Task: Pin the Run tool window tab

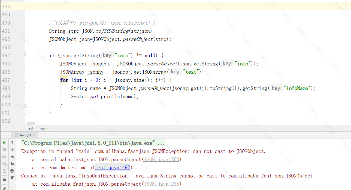Action: (x=4, y=188)
